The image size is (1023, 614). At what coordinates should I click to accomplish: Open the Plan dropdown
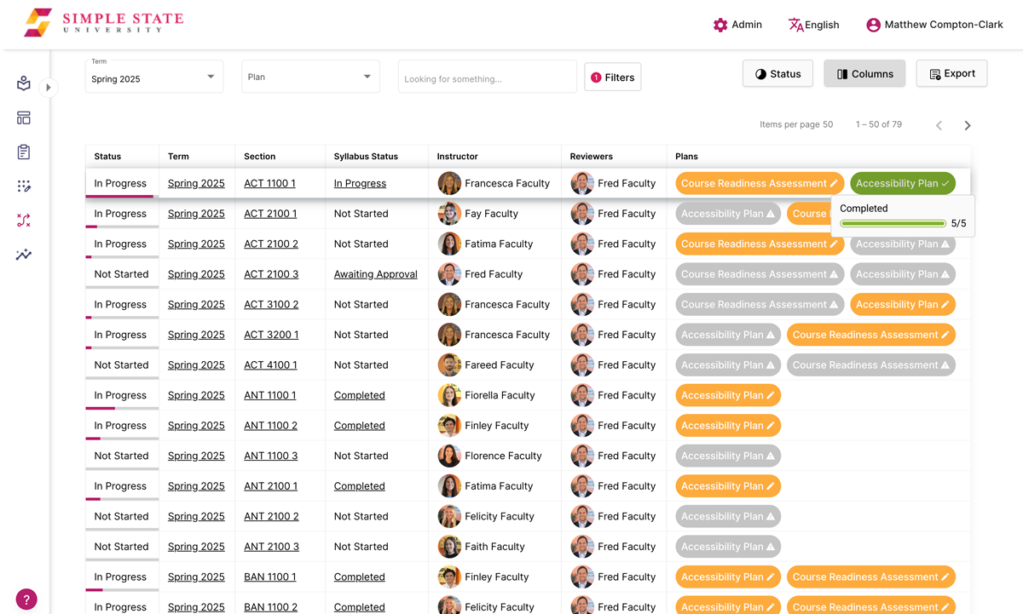point(309,76)
